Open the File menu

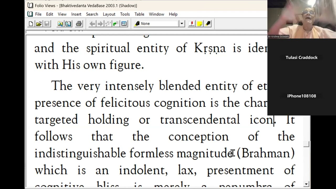point(38,14)
